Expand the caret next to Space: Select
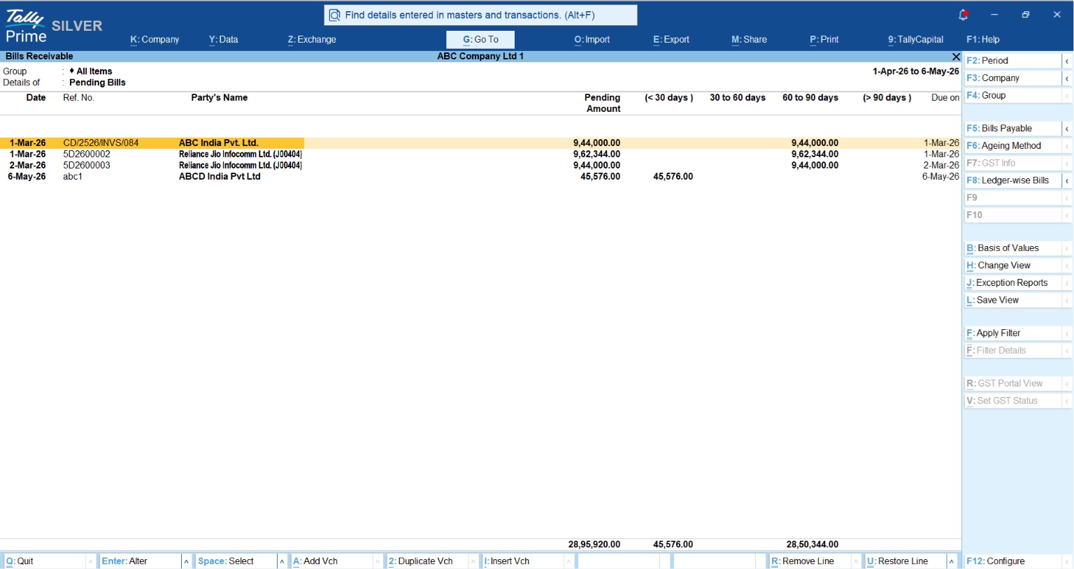The width and height of the screenshot is (1074, 569). point(282,561)
